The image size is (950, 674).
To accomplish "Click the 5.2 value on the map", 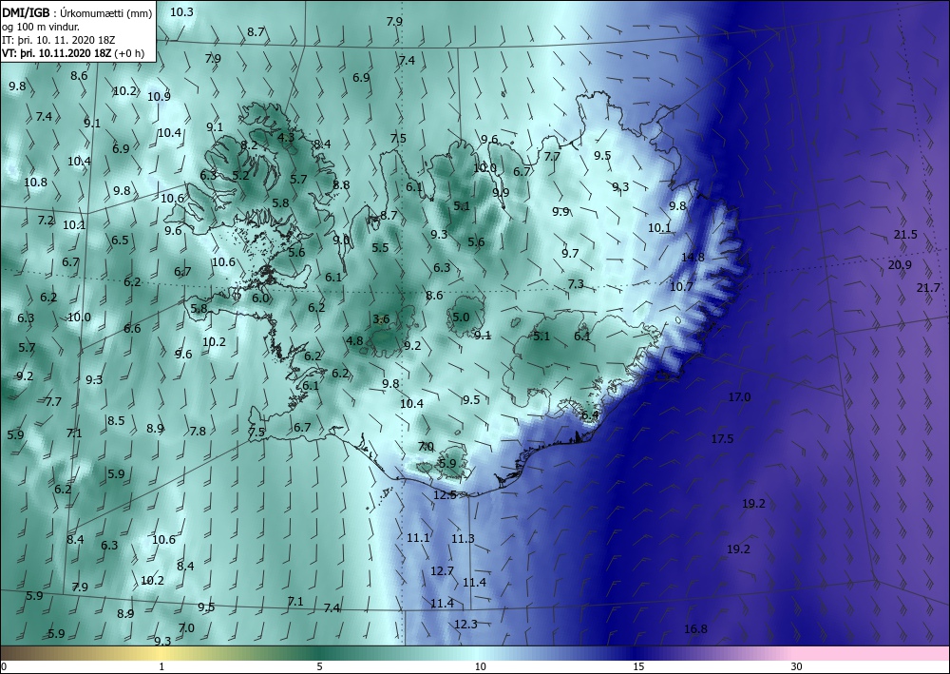I will click(240, 176).
